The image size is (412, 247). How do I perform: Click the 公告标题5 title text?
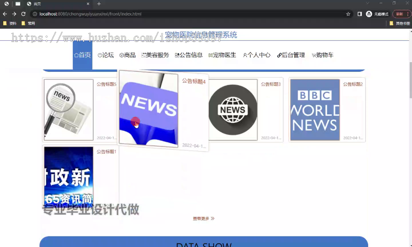[106, 84]
